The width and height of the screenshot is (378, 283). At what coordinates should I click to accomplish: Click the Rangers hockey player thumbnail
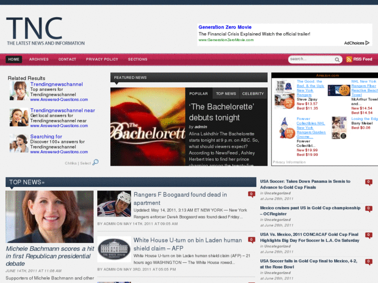click(114, 204)
